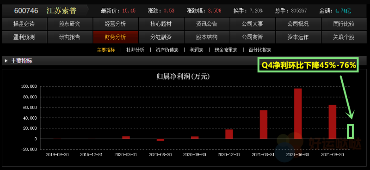370x170 pixels.
Task: Open the 核心题材 tab
Action: pyautogui.click(x=161, y=24)
